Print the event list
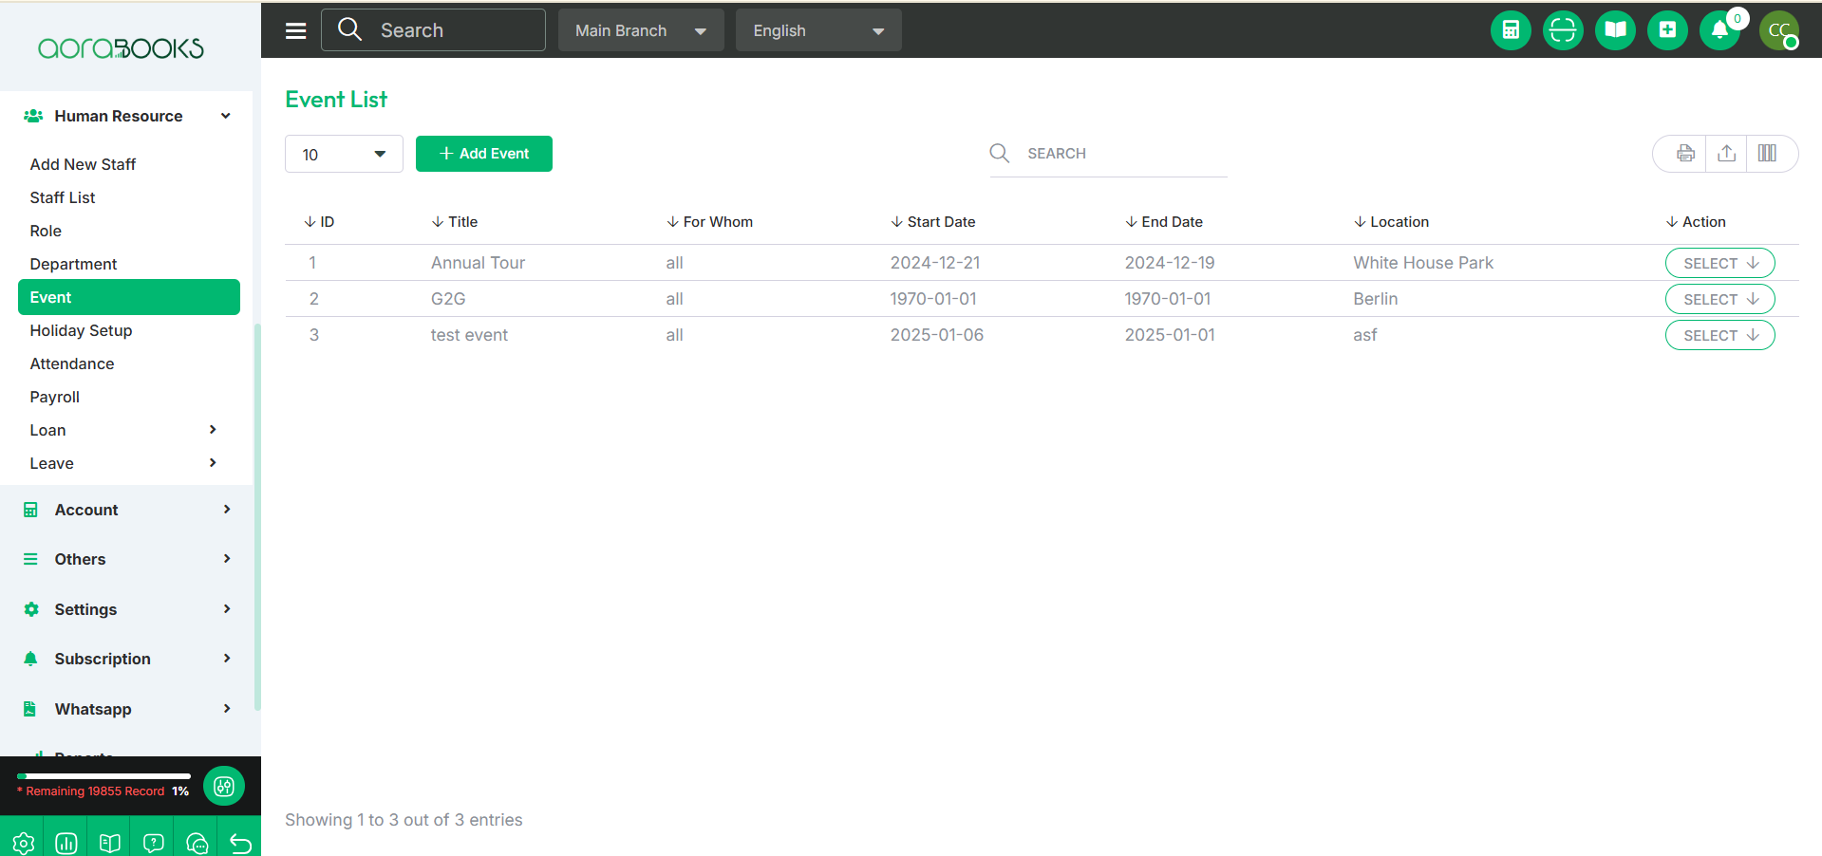 click(x=1685, y=154)
